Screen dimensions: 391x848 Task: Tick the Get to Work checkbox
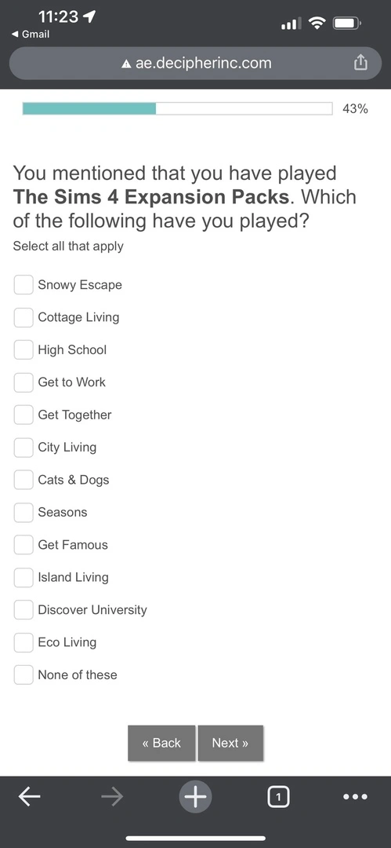24,382
